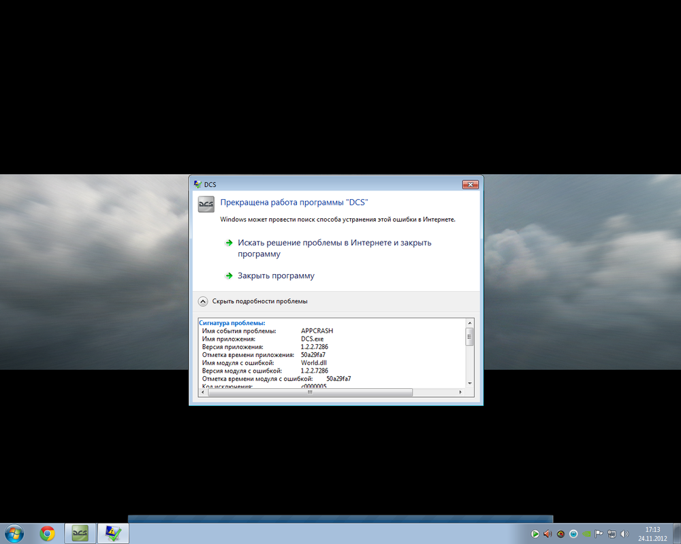Screen dimensions: 681x544
Task: Click the DCS logo in the crash dialog
Action: [x=206, y=204]
